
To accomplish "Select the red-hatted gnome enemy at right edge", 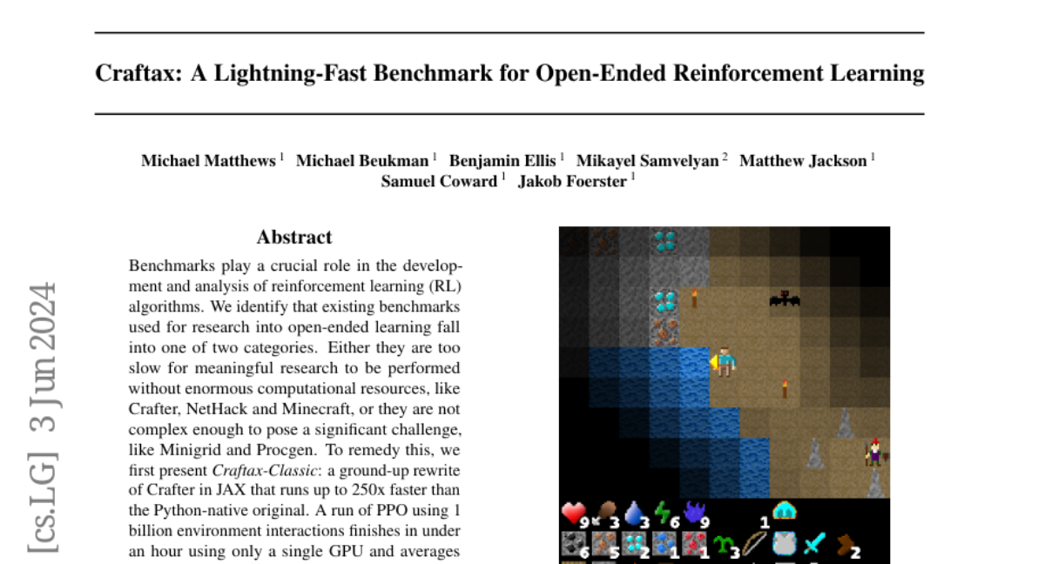I will tap(874, 452).
